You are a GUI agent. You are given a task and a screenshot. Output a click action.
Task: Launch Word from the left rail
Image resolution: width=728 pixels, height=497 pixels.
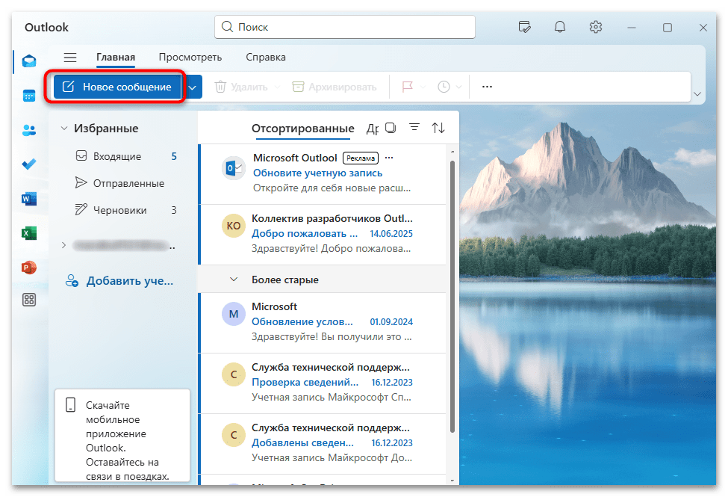point(29,199)
